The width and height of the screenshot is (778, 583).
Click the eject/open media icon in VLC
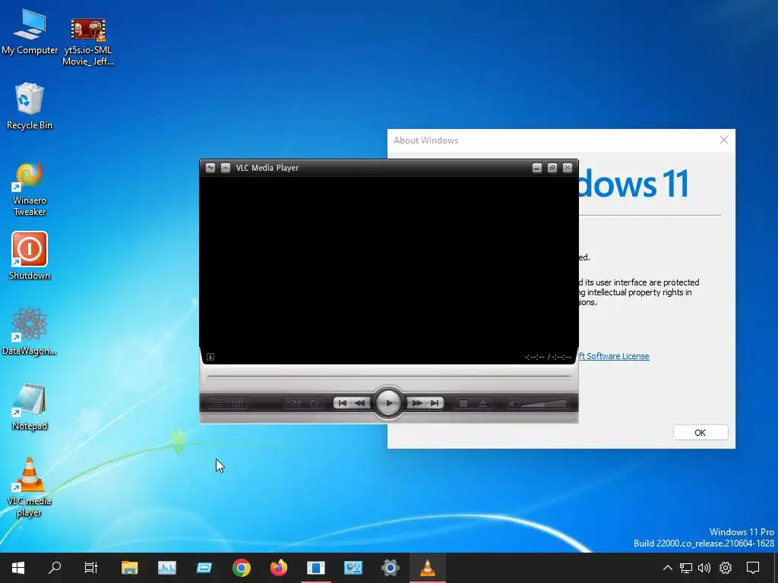[x=482, y=404]
